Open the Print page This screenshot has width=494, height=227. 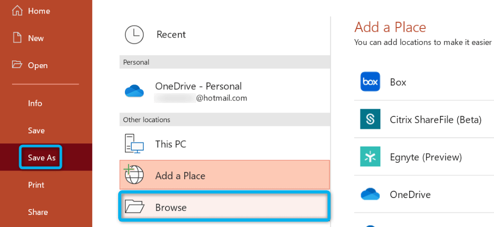[x=36, y=185]
